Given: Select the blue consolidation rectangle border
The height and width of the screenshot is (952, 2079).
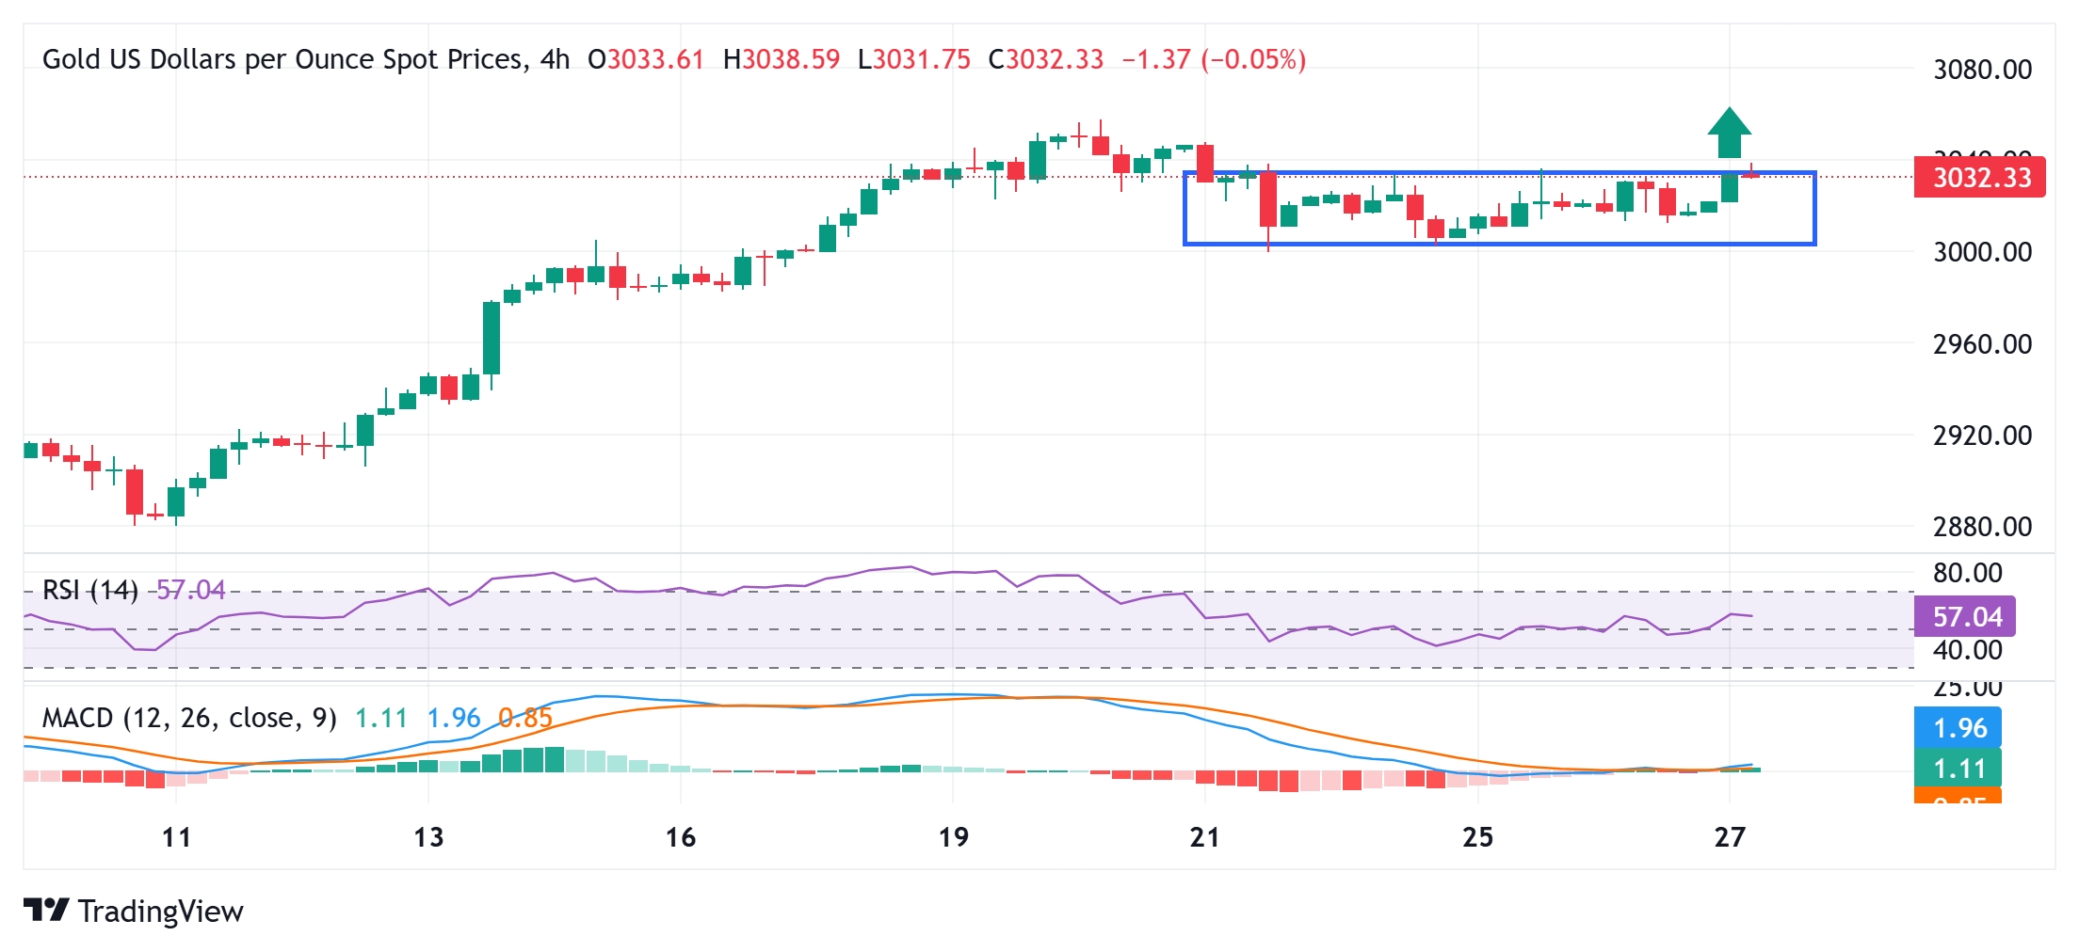Looking at the screenshot, I should pyautogui.click(x=1497, y=244).
